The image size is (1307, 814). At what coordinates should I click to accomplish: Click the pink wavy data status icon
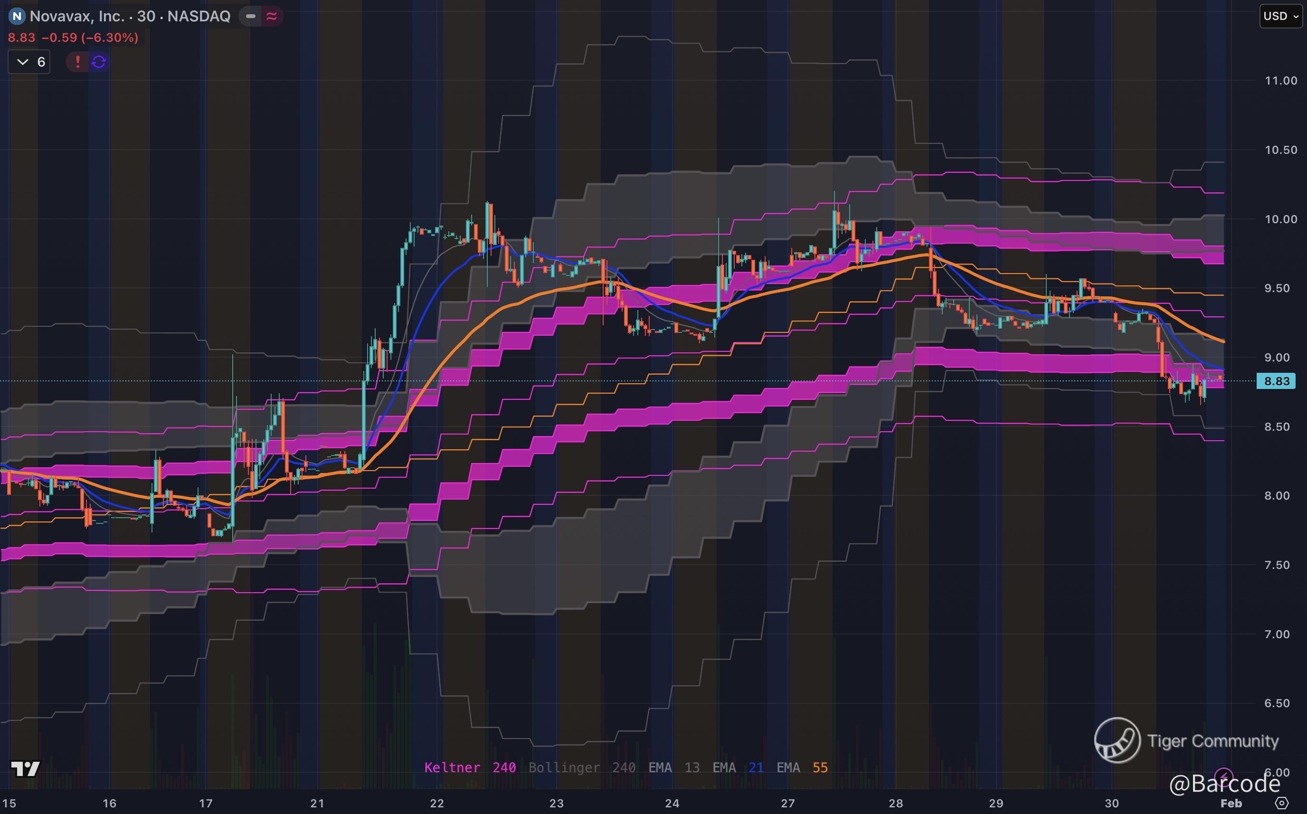click(x=272, y=16)
